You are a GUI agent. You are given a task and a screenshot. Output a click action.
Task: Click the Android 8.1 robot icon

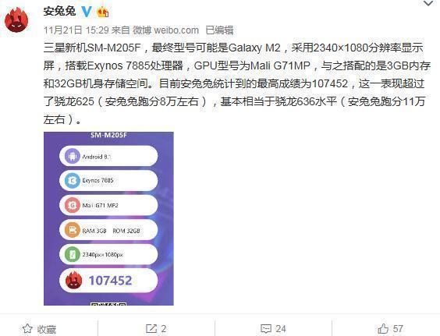point(73,156)
